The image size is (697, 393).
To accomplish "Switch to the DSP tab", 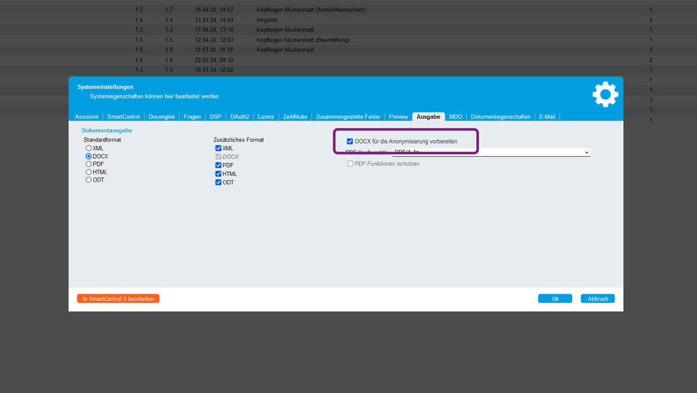I will (x=215, y=117).
